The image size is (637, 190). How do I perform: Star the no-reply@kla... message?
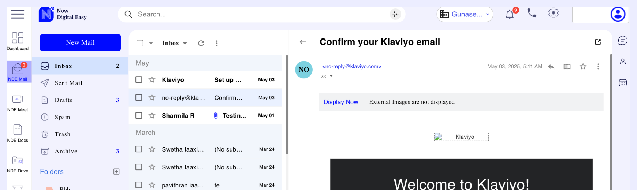152,97
